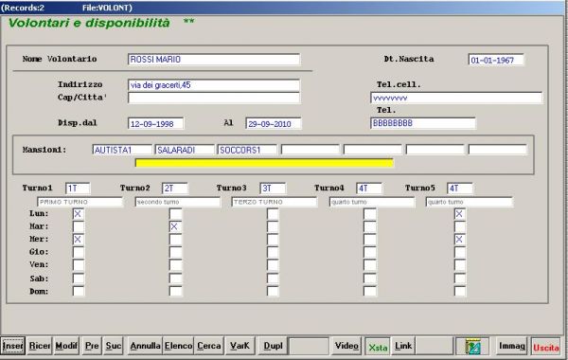This screenshot has height=360, width=568.
Task: Click the Cerca button
Action: 209,346
